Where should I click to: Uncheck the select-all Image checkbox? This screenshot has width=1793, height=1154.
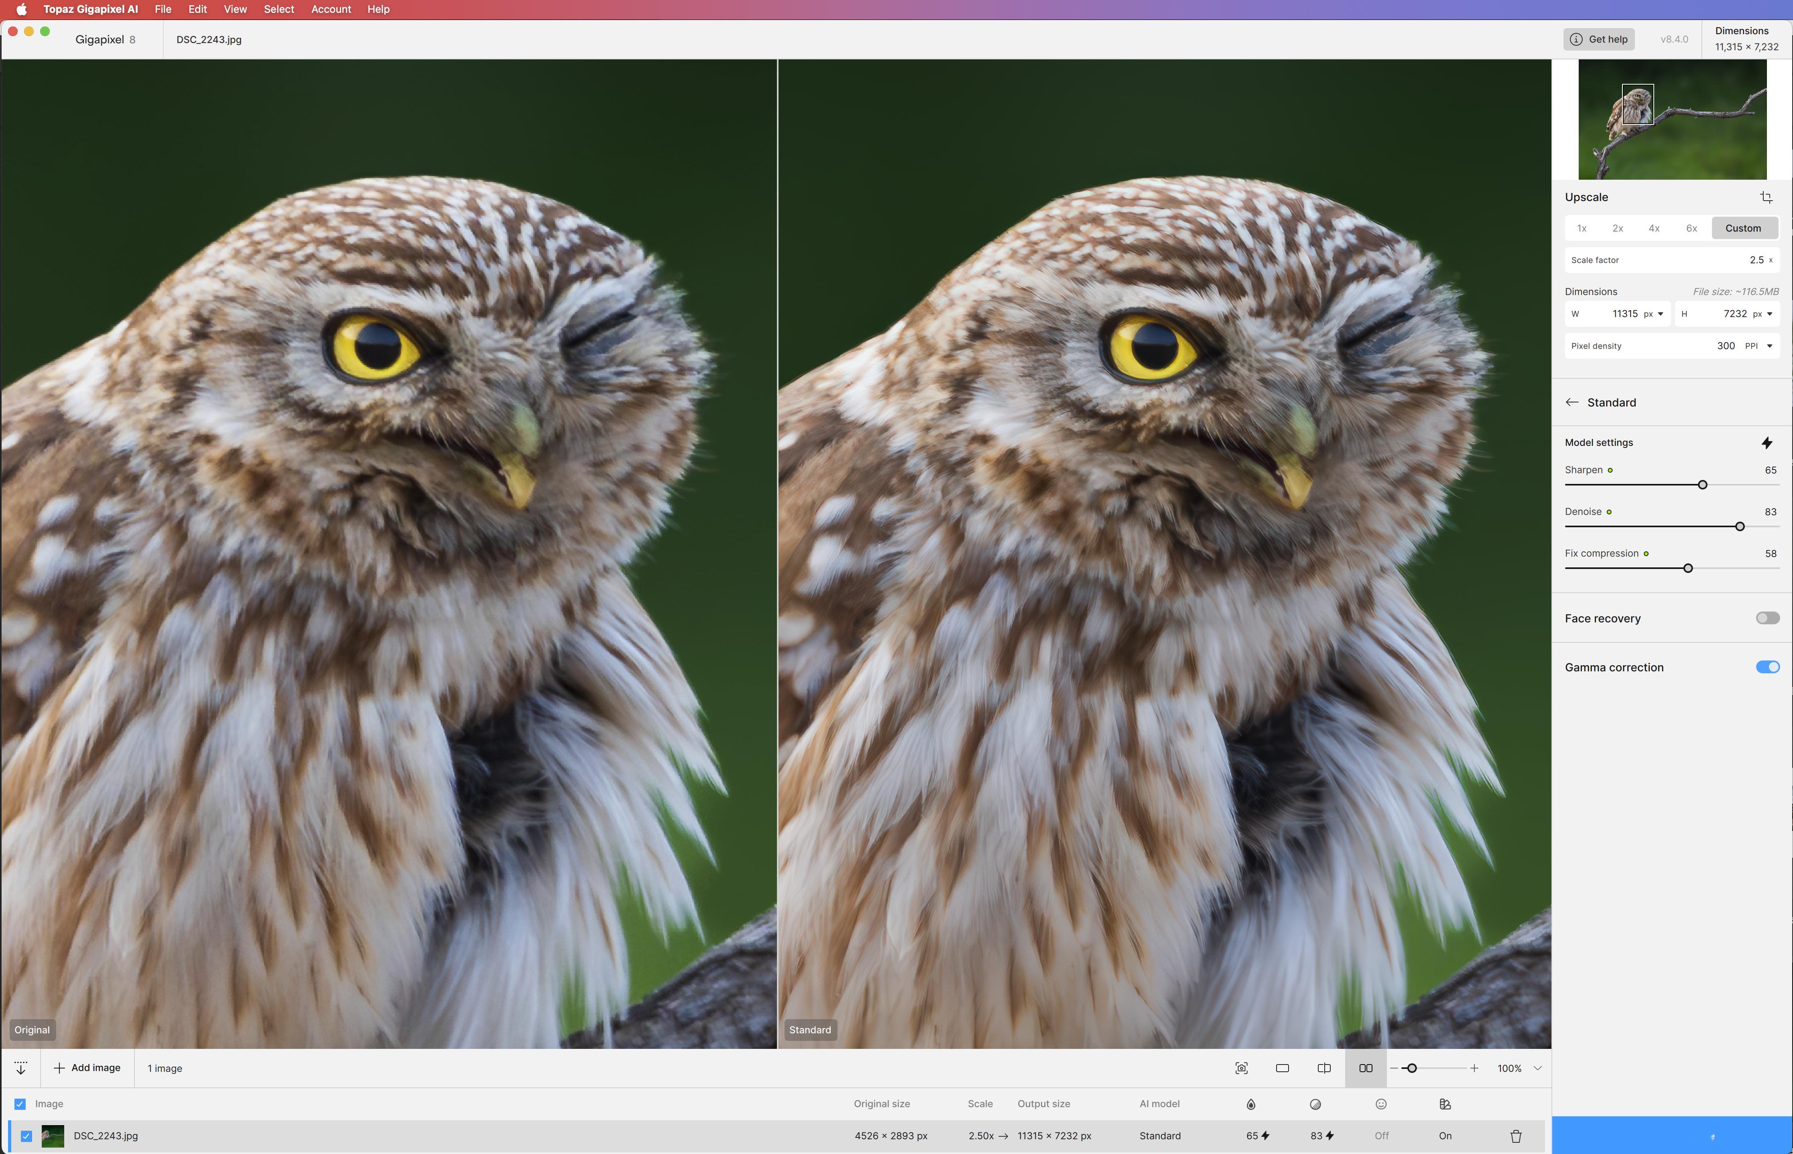click(x=20, y=1104)
